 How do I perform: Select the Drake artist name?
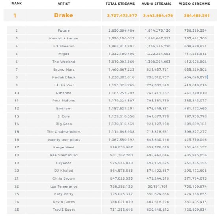pyautogui.click(x=64, y=15)
